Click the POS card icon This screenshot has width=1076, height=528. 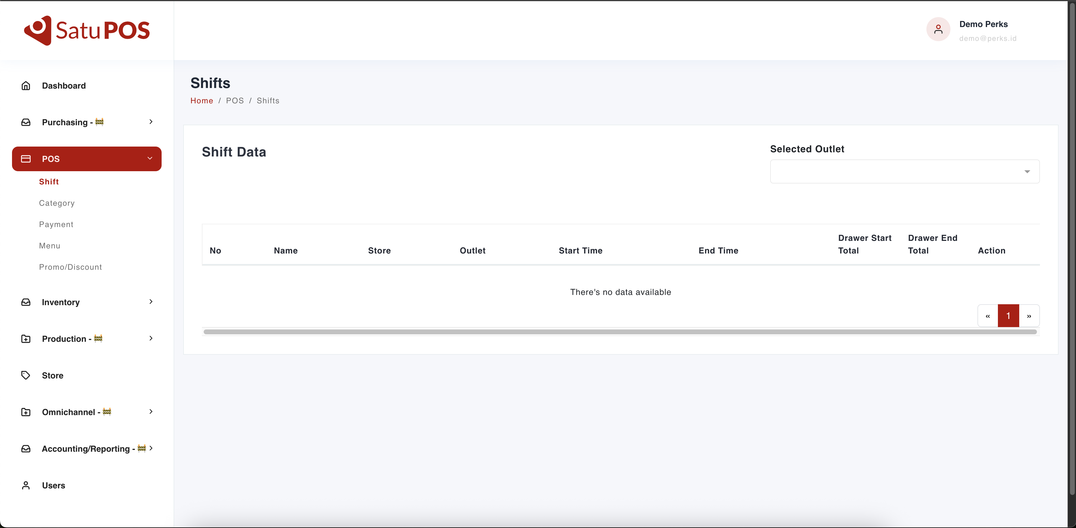[26, 159]
